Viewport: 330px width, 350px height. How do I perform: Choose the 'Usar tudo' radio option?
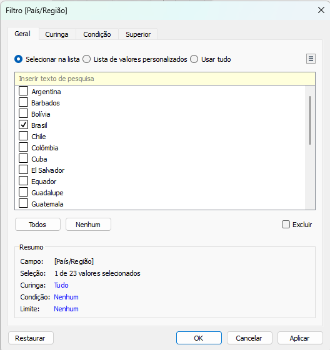tap(194, 59)
